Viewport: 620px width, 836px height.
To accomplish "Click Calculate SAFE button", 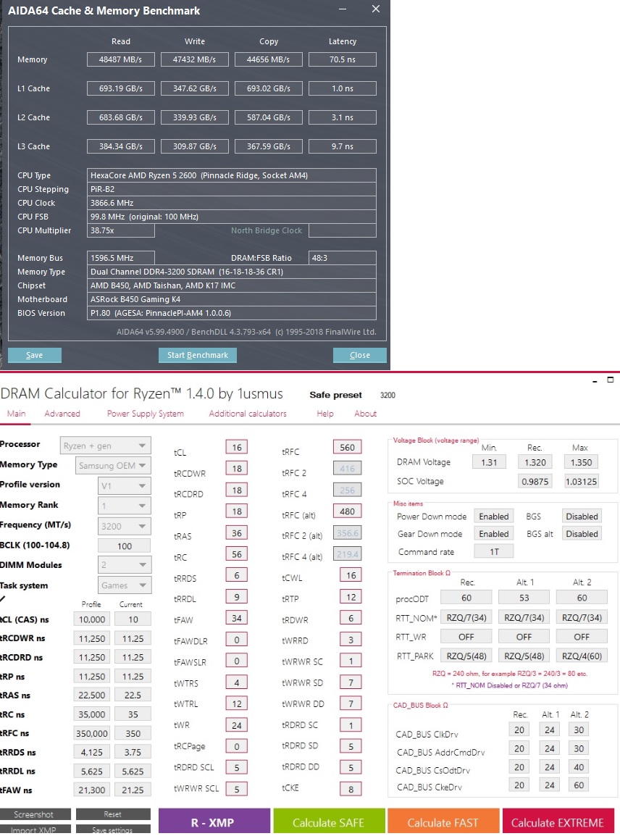I will (329, 822).
